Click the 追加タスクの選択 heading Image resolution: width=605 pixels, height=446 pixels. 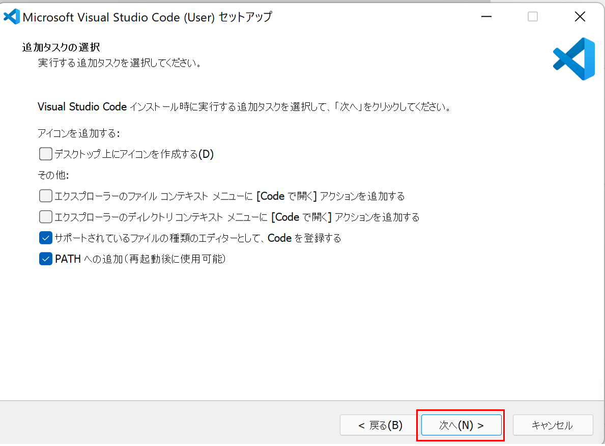[x=61, y=47]
